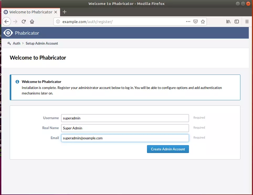Bookmark this page with star icon

(203, 22)
